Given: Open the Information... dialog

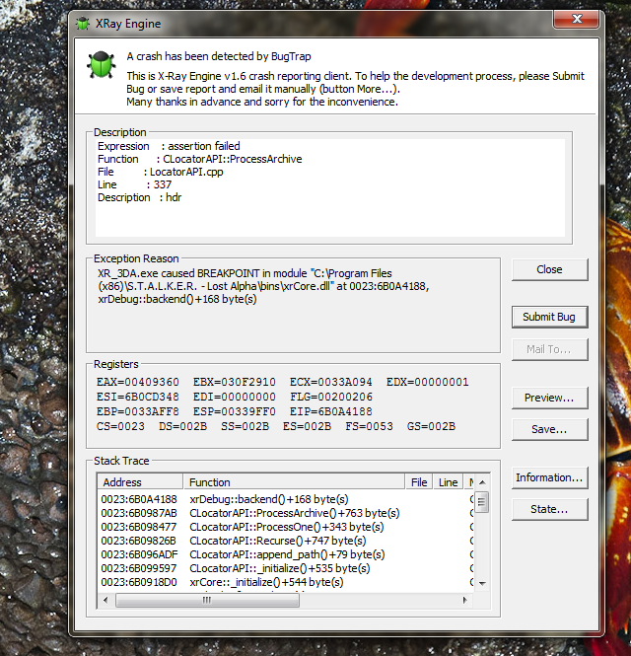Looking at the screenshot, I should [549, 477].
